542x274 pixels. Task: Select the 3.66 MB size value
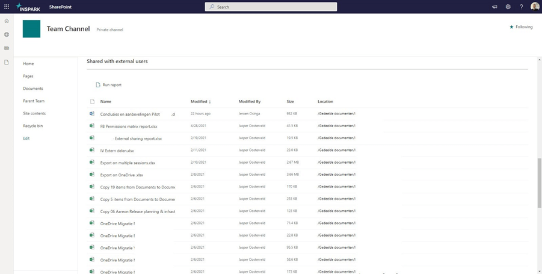pyautogui.click(x=293, y=175)
